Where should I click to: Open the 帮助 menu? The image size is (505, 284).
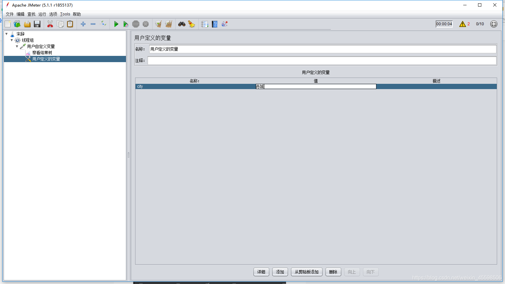[x=77, y=14]
